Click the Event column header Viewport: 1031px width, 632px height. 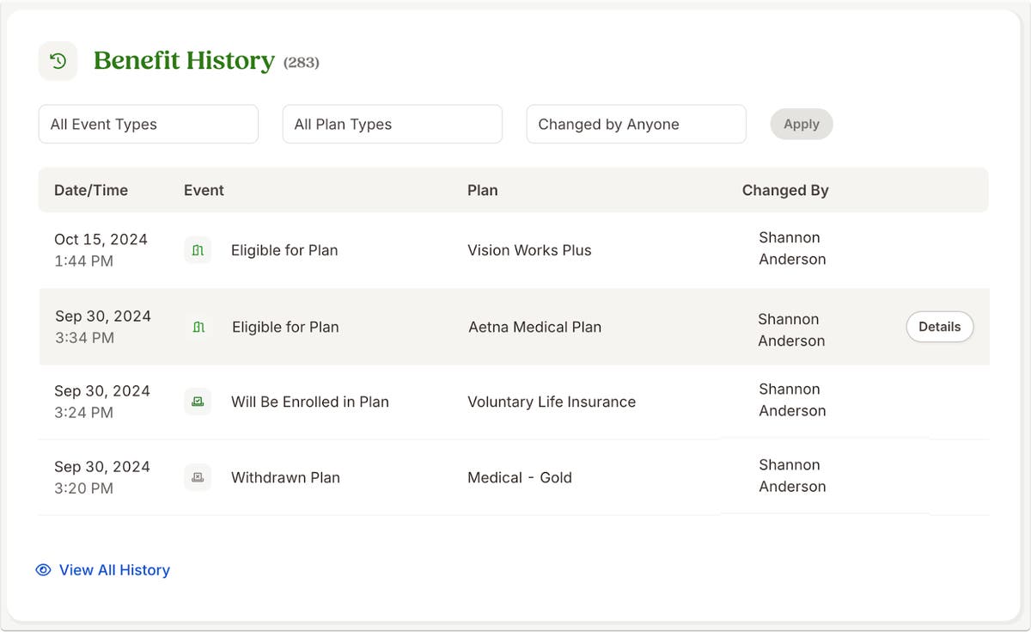[x=204, y=190]
